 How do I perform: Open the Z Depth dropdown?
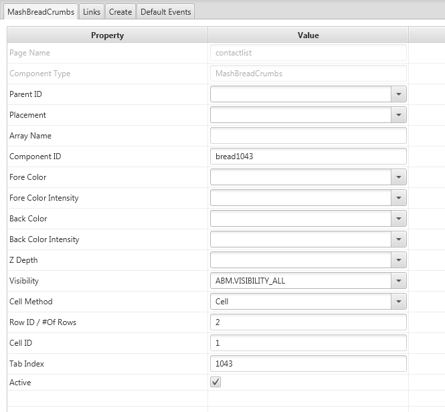click(399, 260)
